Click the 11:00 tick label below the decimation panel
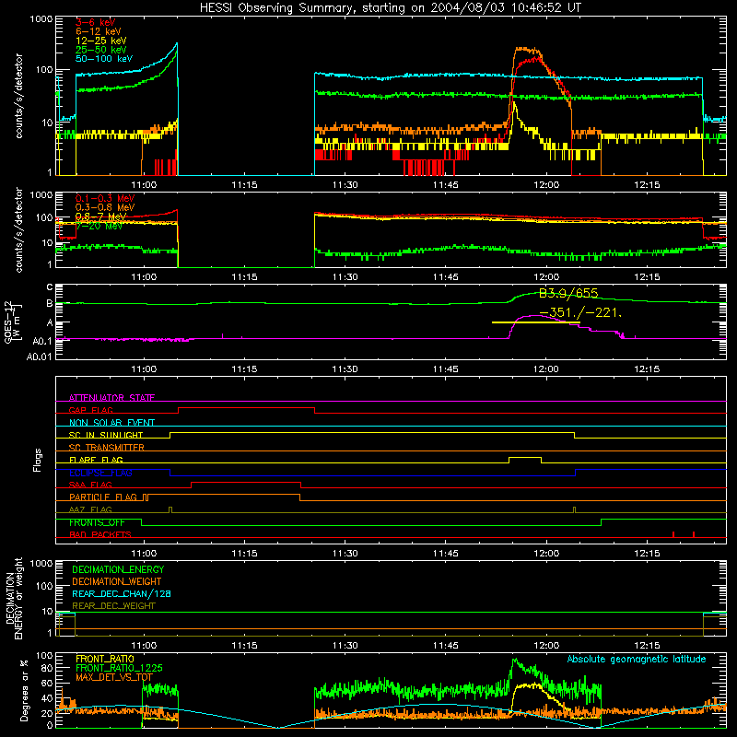This screenshot has width=737, height=737. [144, 646]
